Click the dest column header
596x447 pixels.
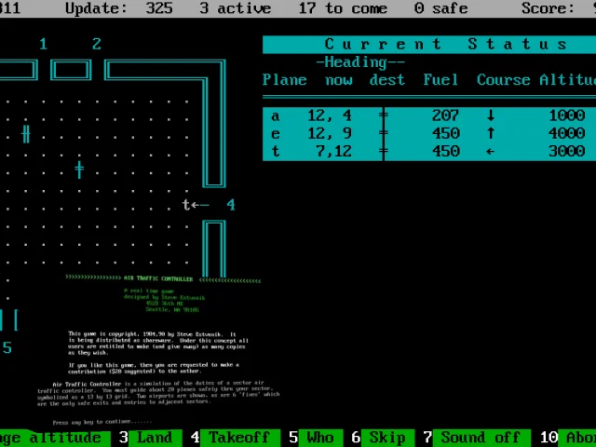tap(387, 80)
